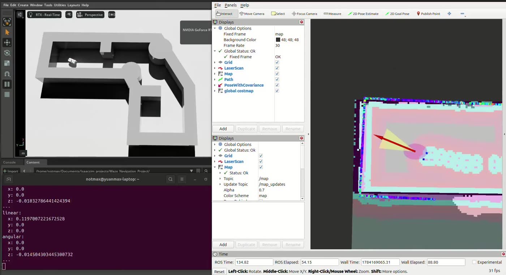Click the minus remove-tool icon in RViz toolbar
The width and height of the screenshot is (506, 275).
tap(462, 14)
